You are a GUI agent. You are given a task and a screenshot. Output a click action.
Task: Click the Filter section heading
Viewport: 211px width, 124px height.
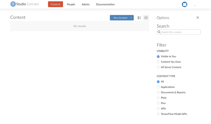(161, 45)
